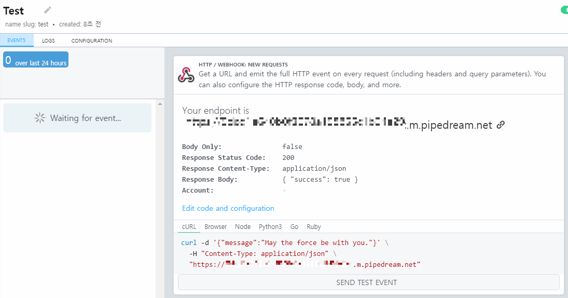Open the LOGS tab
The width and height of the screenshot is (568, 298).
tap(48, 40)
